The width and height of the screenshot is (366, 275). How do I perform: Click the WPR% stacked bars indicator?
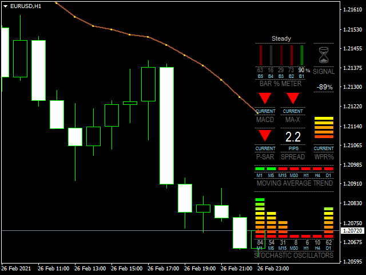(324, 128)
